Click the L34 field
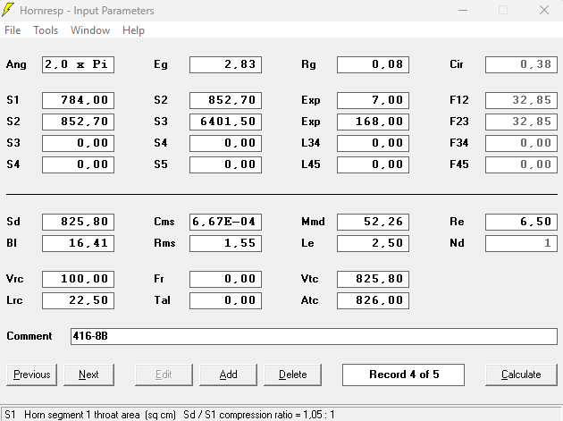 pyautogui.click(x=373, y=143)
